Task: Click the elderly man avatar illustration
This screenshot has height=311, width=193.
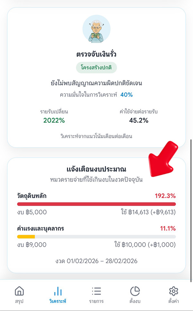Action: pyautogui.click(x=96, y=28)
